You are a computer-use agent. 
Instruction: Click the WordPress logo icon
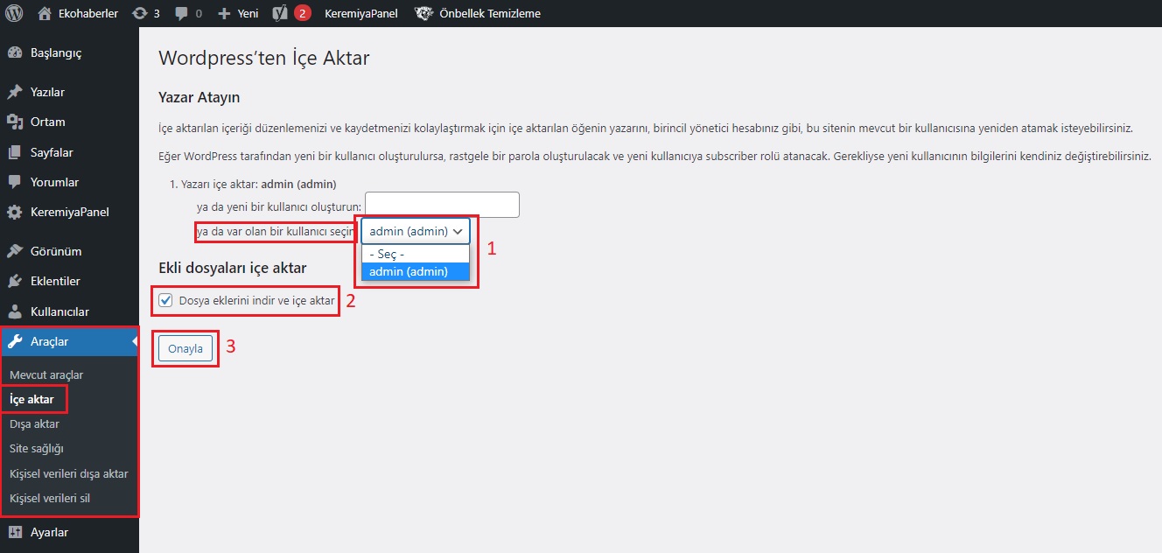point(14,13)
